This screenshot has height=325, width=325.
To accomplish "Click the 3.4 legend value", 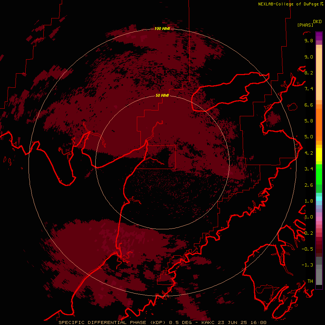I will point(309,169).
